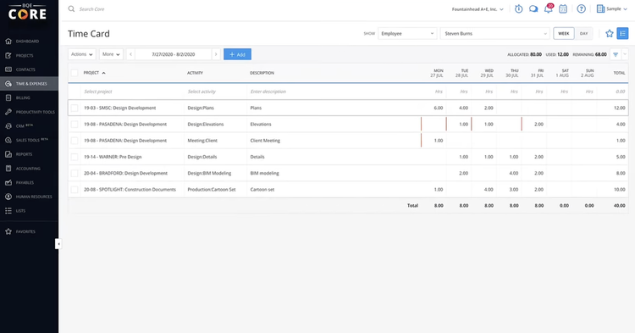Click the Select activity field
This screenshot has height=333, width=635.
[x=215, y=92]
